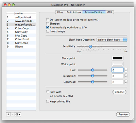Click the Choose printer button
136x123 pixels.
pyautogui.click(x=119, y=92)
